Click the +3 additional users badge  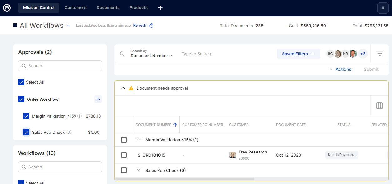[363, 54]
